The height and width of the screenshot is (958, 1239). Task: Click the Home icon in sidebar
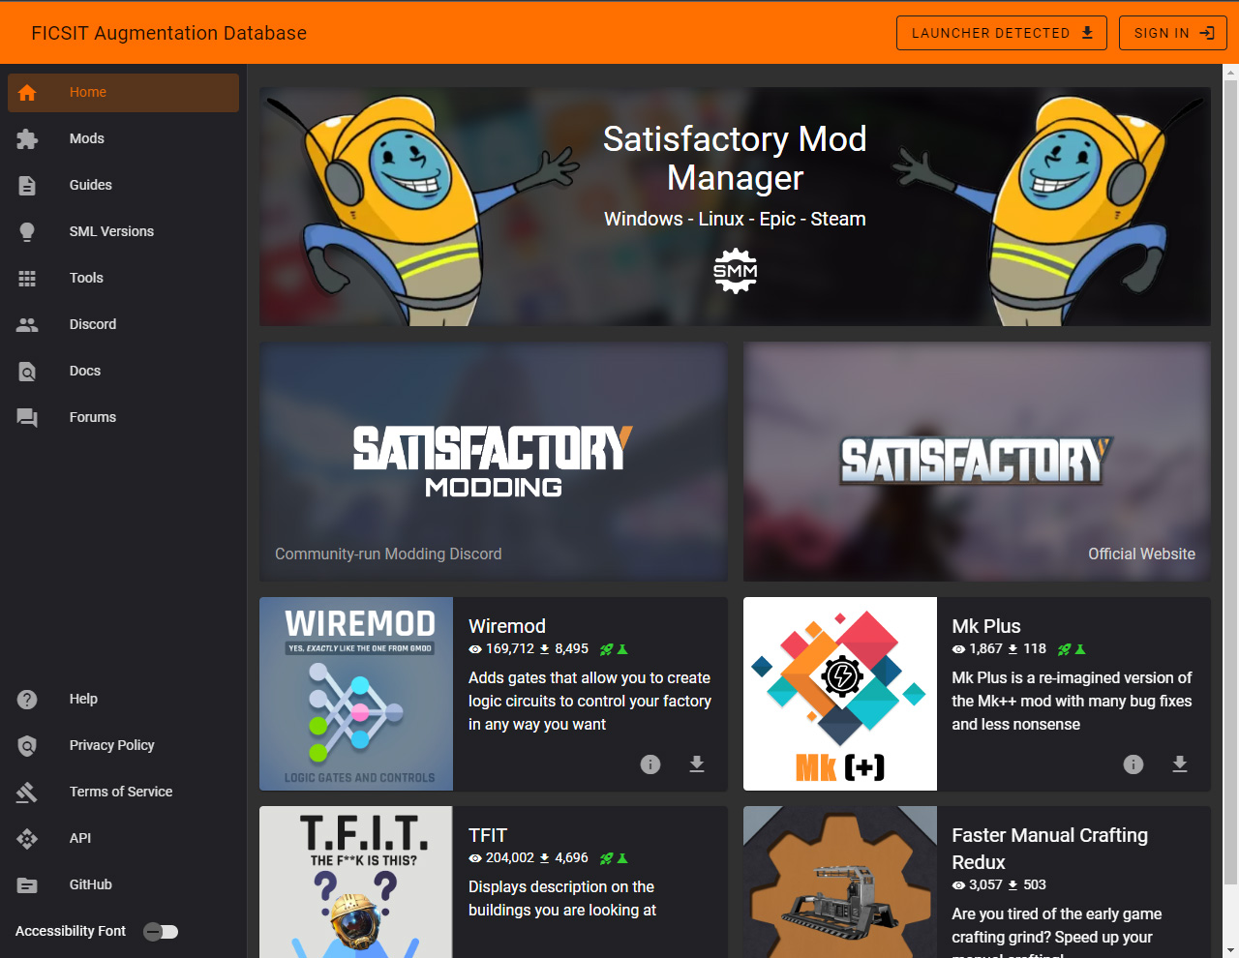point(27,93)
